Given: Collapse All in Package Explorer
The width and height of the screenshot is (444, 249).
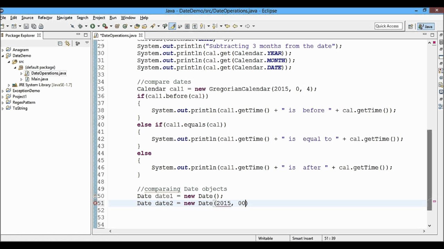Looking at the screenshot, I should [60, 43].
